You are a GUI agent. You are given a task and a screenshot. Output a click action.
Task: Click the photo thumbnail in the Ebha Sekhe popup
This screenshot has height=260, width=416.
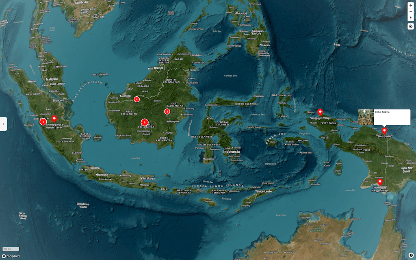pos(366,117)
